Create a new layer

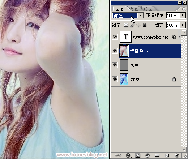point(167,155)
